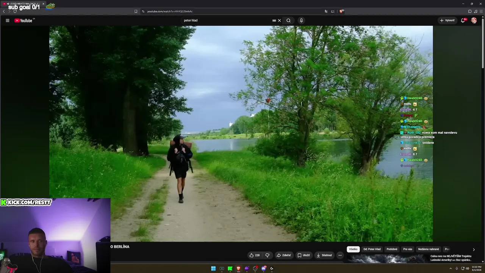Dislike the video with thumbs down

click(x=267, y=255)
